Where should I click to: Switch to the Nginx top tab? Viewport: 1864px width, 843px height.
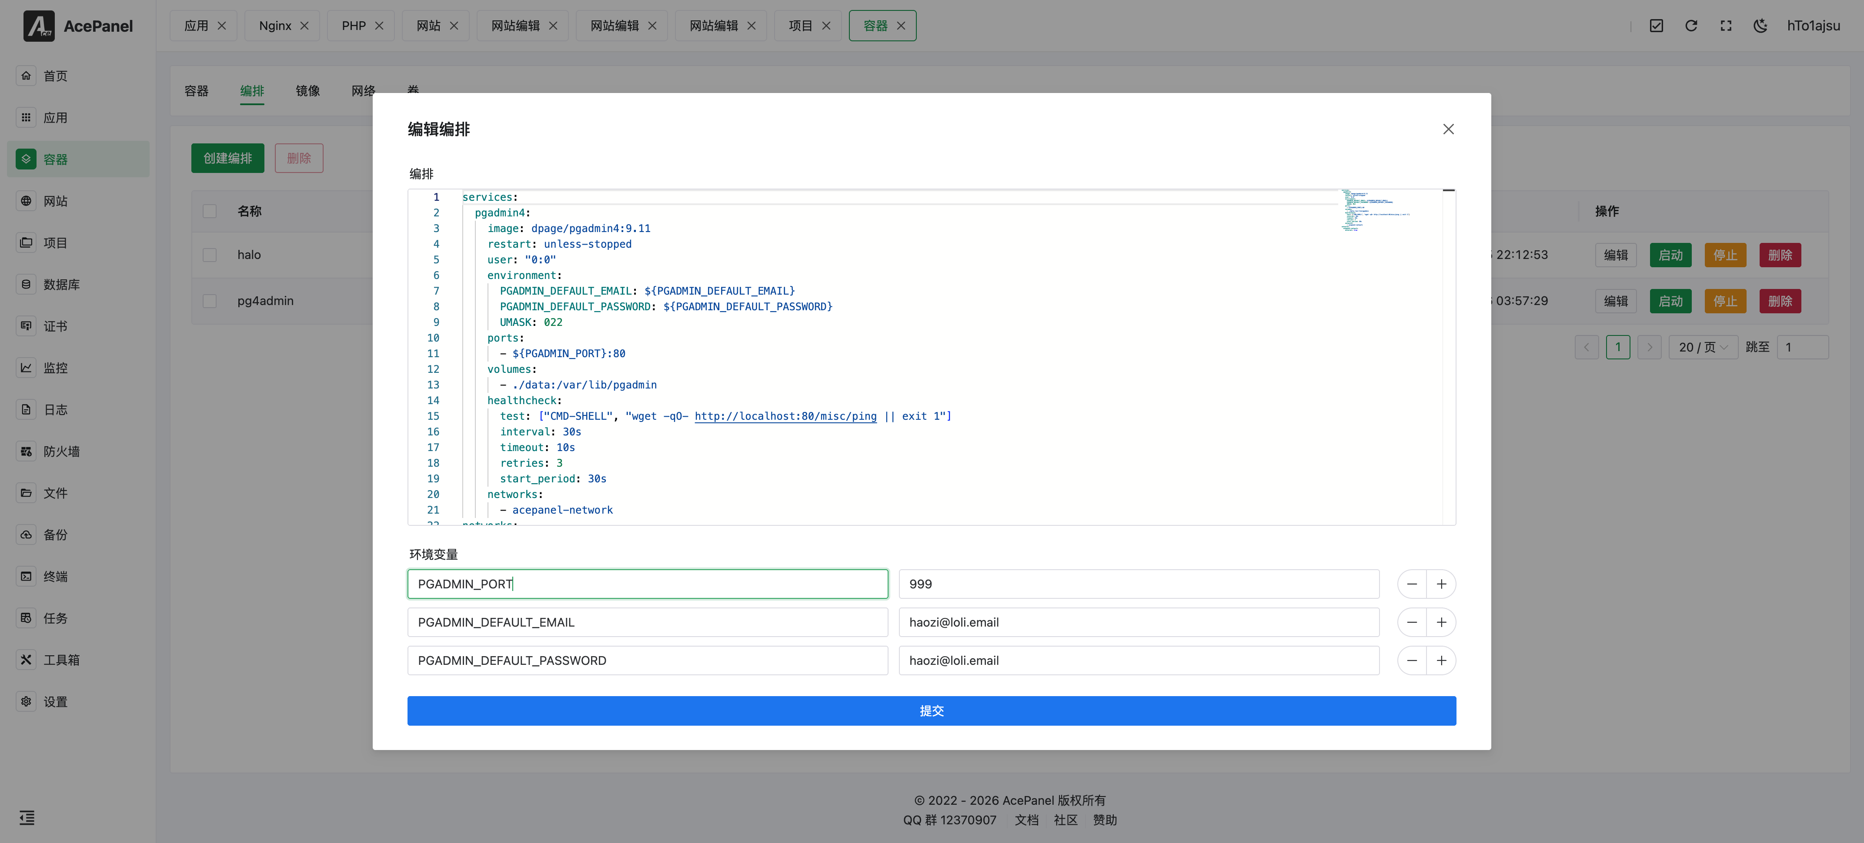tap(275, 26)
